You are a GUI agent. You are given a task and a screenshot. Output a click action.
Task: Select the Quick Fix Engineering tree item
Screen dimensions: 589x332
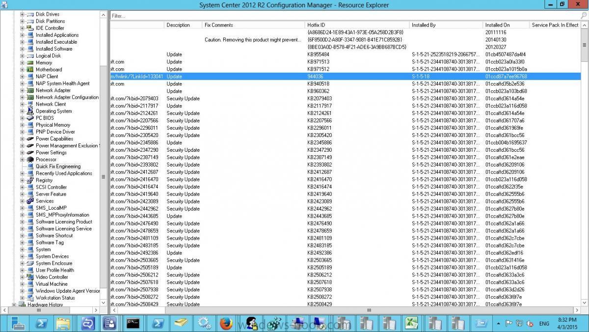58,166
